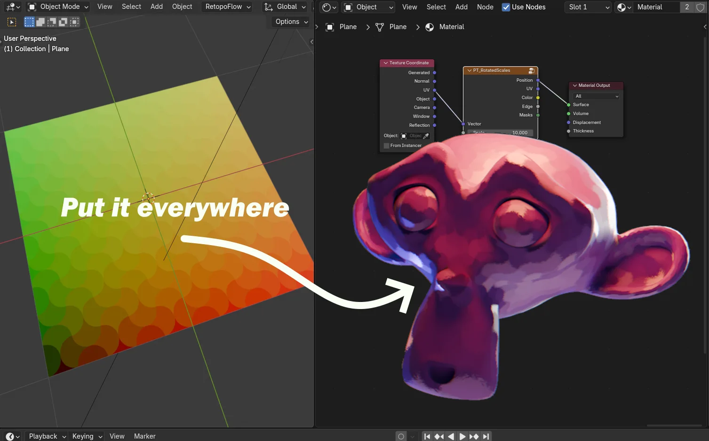
Task: Select the Tweak tool in the viewport toolbar
Action: [x=11, y=22]
